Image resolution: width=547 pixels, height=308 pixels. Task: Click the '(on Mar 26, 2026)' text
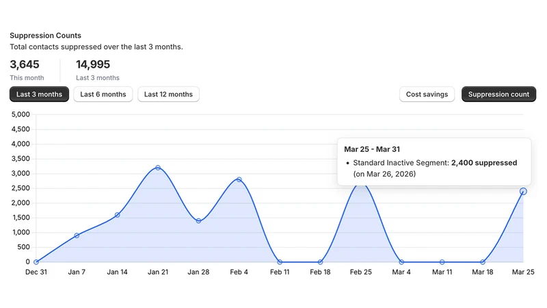[384, 174]
